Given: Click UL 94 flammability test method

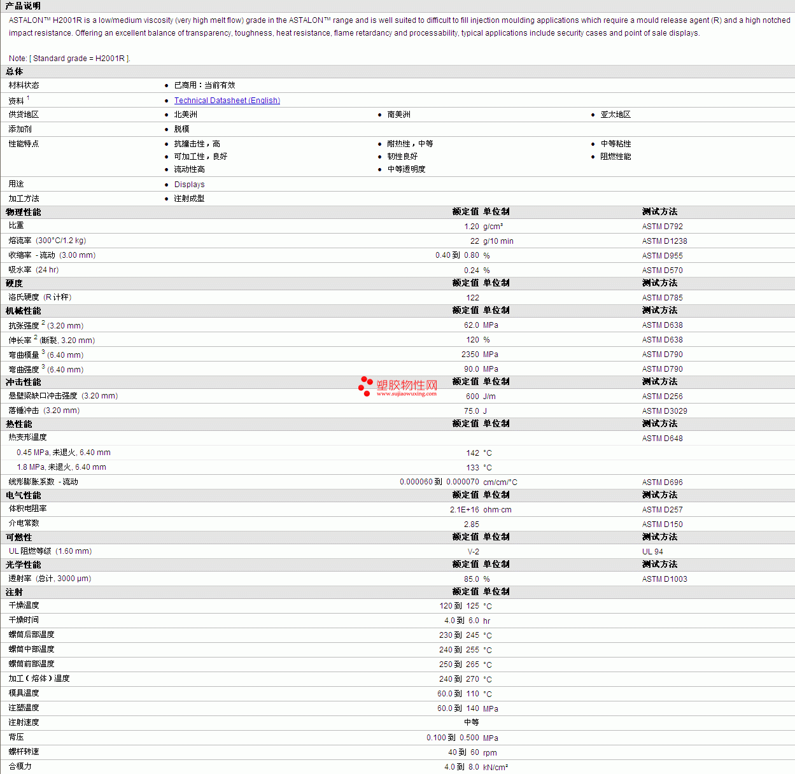Looking at the screenshot, I should [x=652, y=552].
